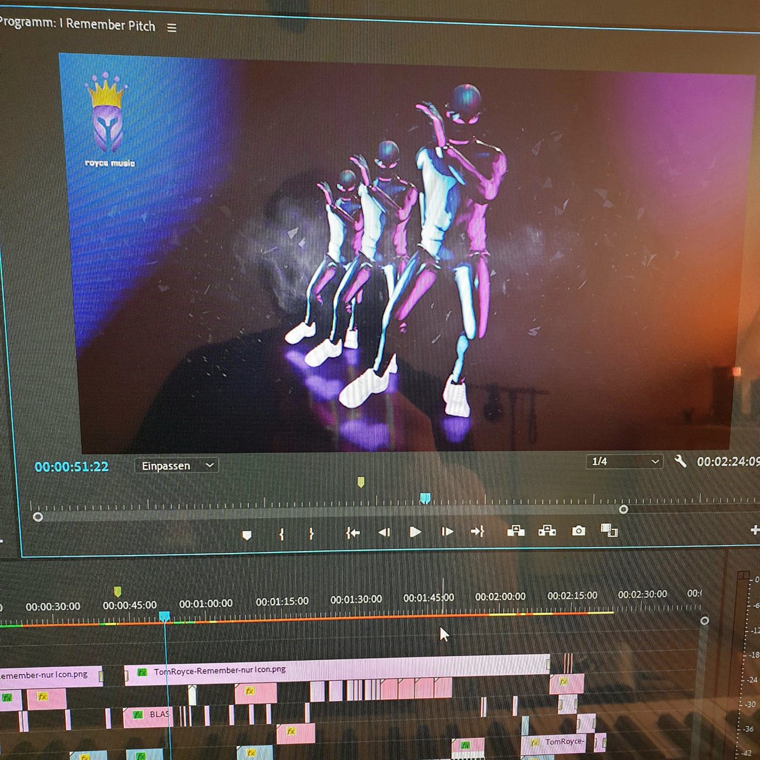Click the blue playhead in the monitor scrubber
Viewport: 760px width, 760px height.
pos(425,499)
